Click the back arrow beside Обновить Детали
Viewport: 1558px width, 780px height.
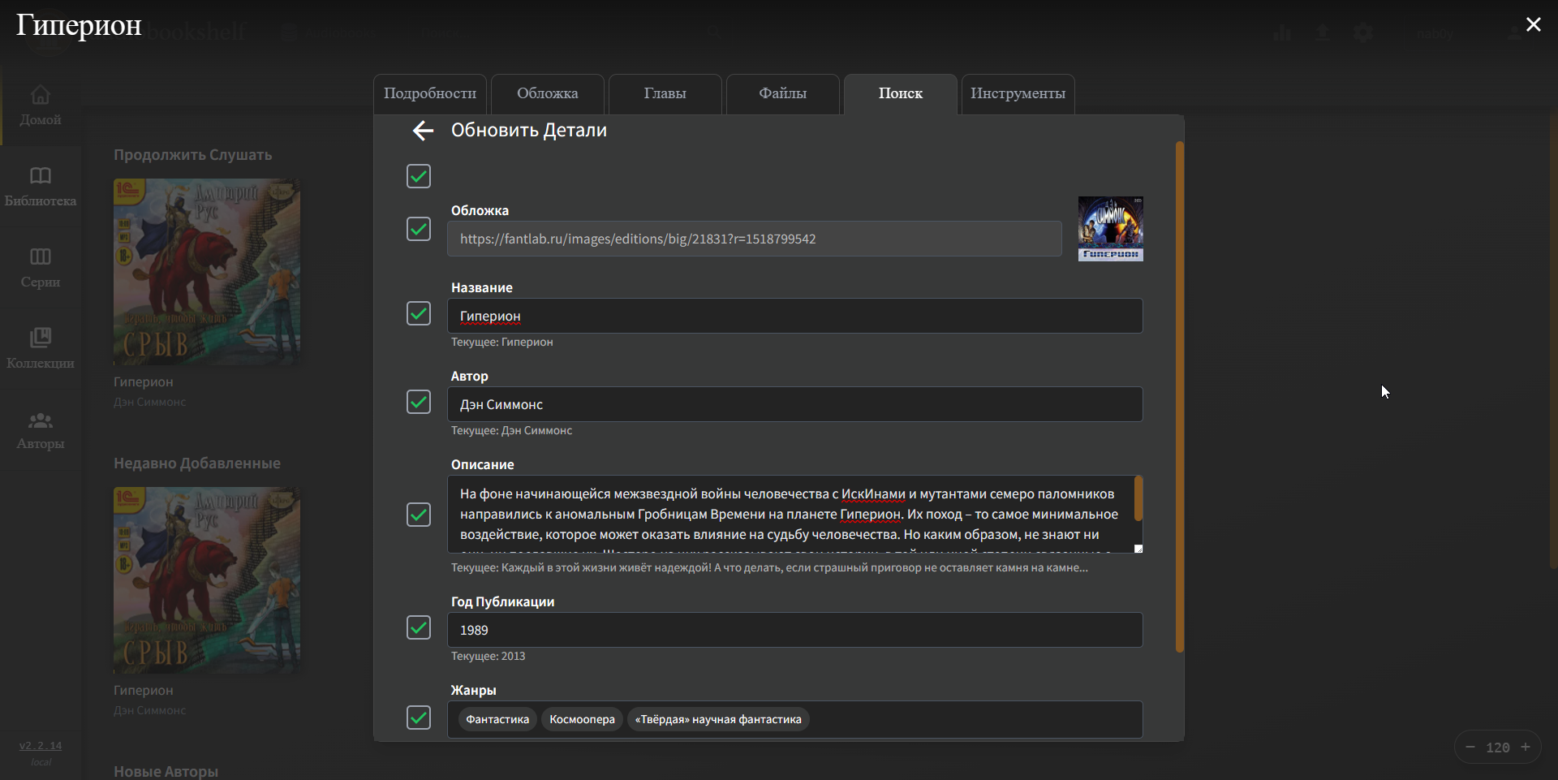tap(423, 131)
